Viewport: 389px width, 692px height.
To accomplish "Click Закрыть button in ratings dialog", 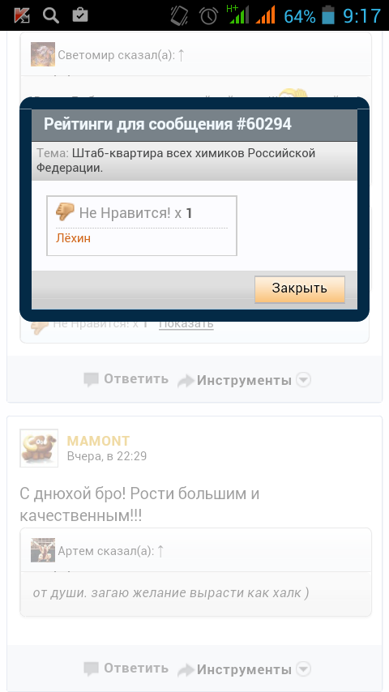I will 299,289.
